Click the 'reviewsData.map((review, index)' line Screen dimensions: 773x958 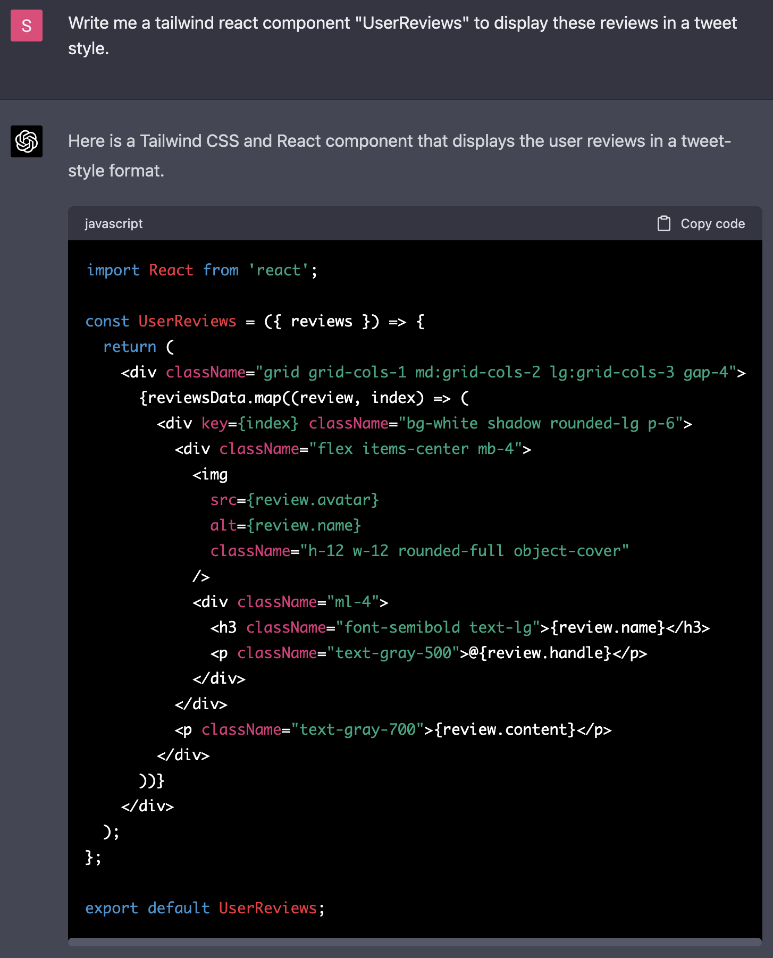(304, 398)
